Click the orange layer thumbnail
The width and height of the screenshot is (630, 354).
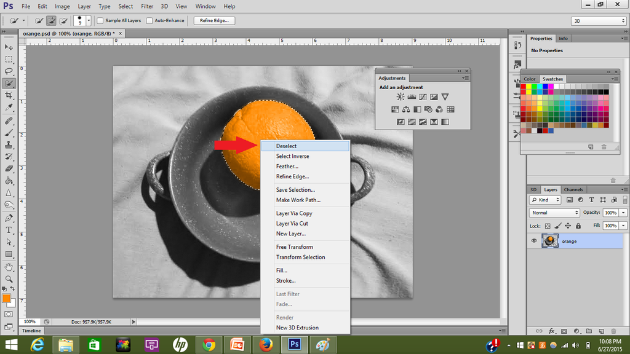click(549, 241)
